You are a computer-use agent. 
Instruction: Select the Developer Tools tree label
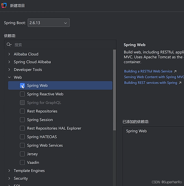pyautogui.click(x=28, y=70)
